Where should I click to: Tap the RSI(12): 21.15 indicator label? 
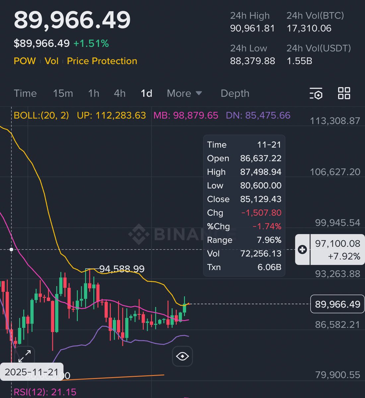click(x=45, y=392)
